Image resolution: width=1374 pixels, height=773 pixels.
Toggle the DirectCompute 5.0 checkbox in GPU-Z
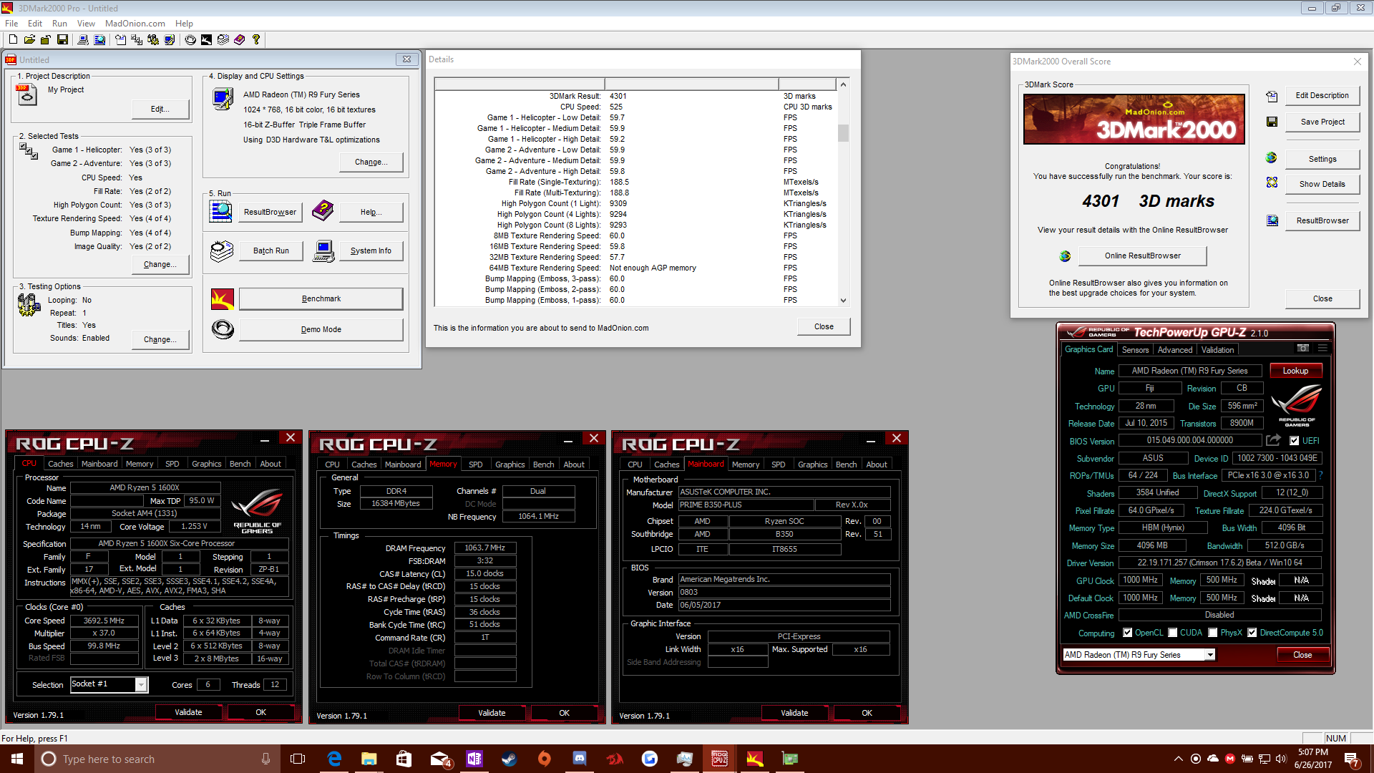coord(1252,633)
